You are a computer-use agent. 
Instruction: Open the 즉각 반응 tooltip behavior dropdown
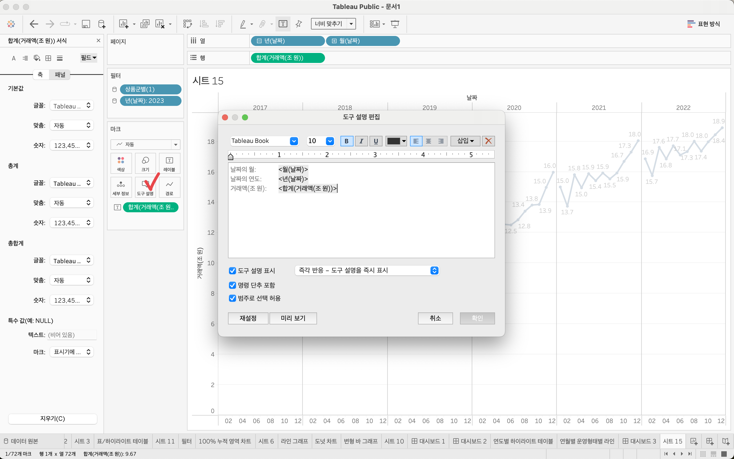coord(367,270)
